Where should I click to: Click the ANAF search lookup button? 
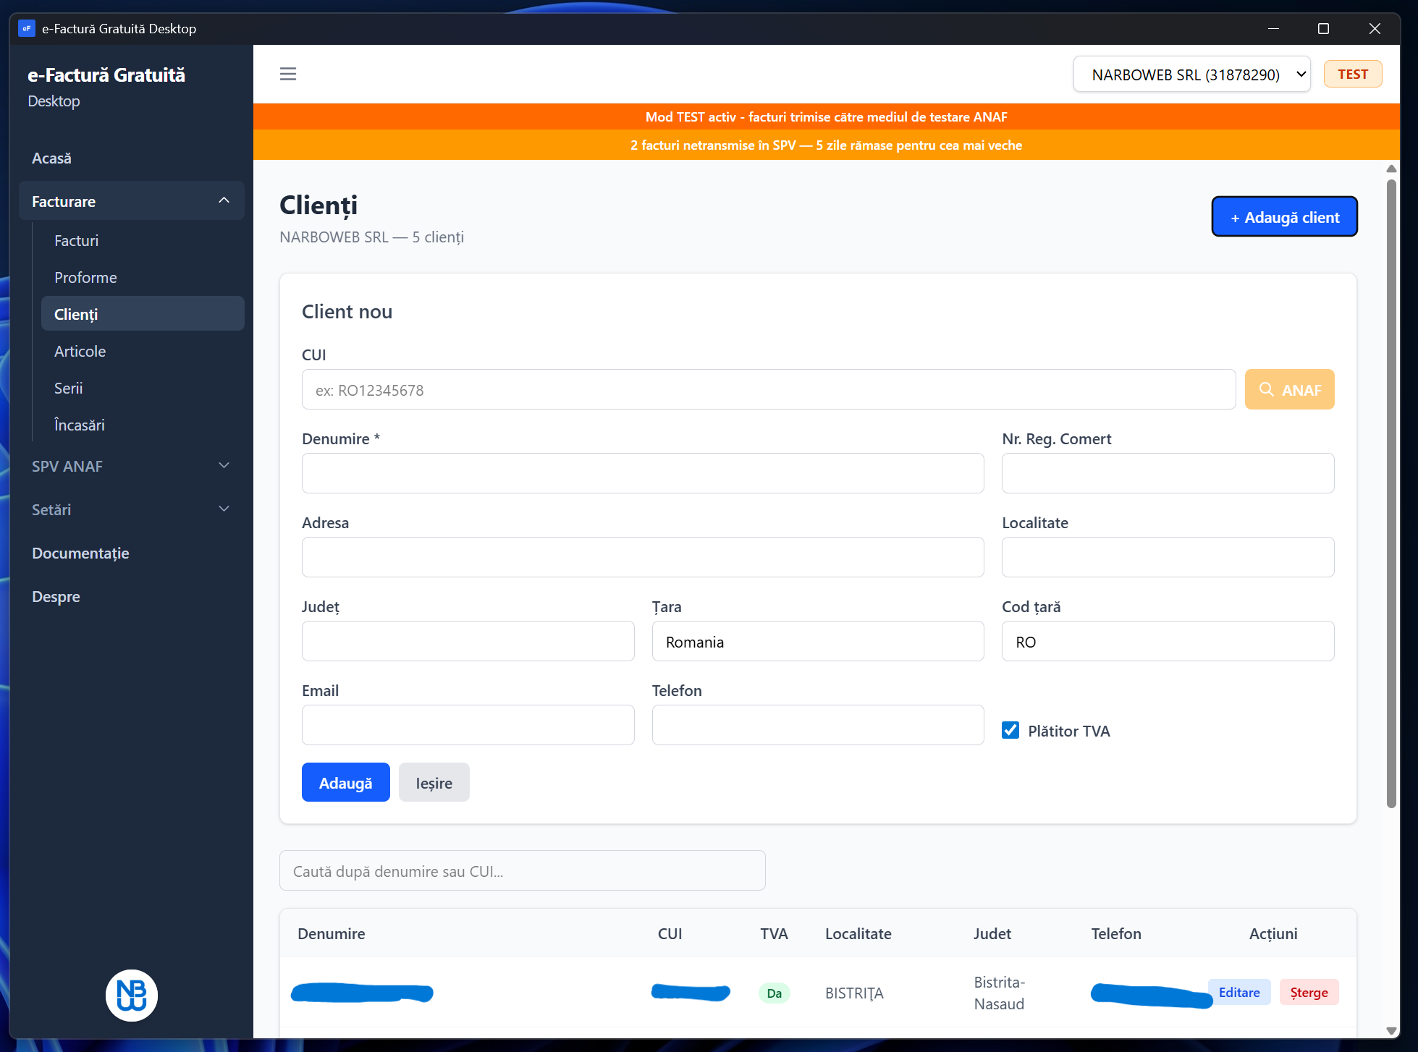[x=1289, y=390]
